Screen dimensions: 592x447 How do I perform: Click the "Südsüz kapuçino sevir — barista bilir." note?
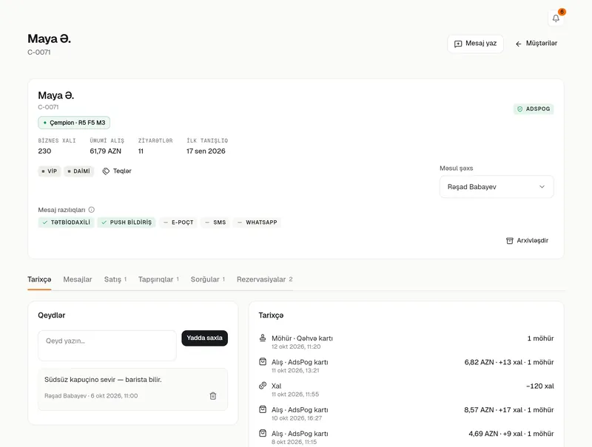[103, 380]
